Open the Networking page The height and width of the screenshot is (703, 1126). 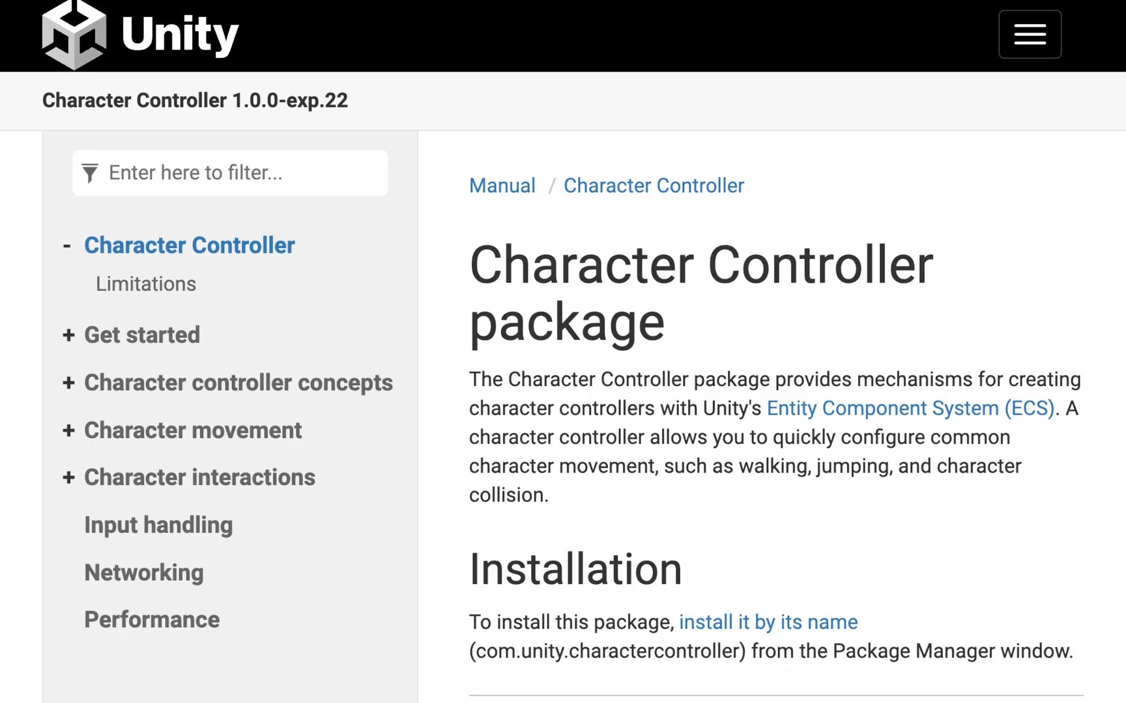(144, 573)
